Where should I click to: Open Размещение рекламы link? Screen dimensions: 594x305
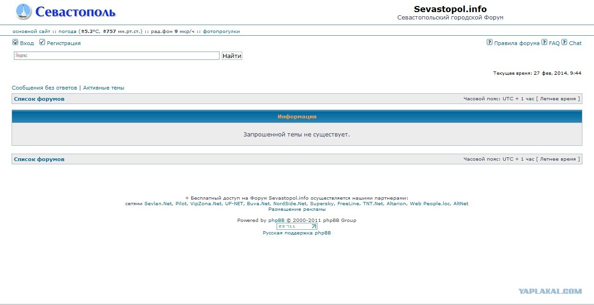[x=297, y=209]
